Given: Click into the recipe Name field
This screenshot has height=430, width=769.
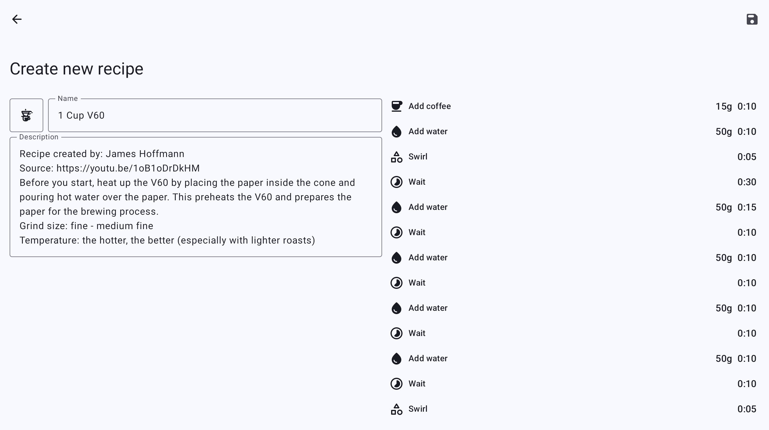Looking at the screenshot, I should 215,115.
